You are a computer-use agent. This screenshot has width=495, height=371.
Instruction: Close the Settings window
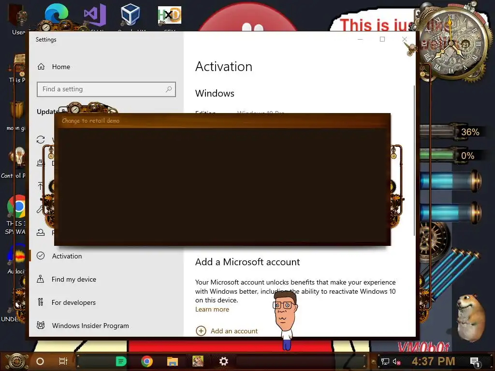(405, 39)
